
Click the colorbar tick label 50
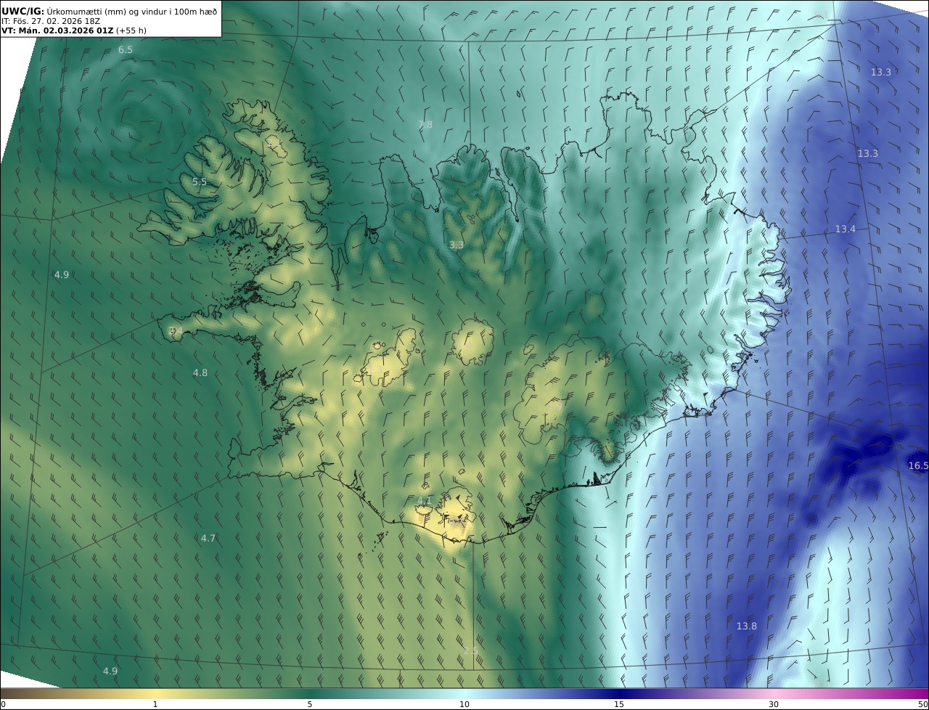coord(923,704)
